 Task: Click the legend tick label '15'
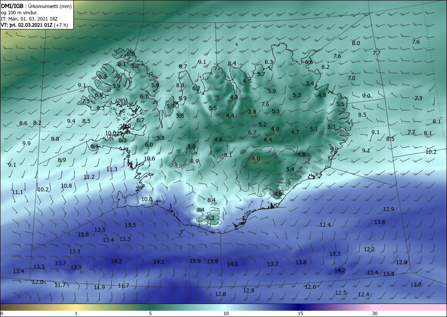(x=300, y=314)
